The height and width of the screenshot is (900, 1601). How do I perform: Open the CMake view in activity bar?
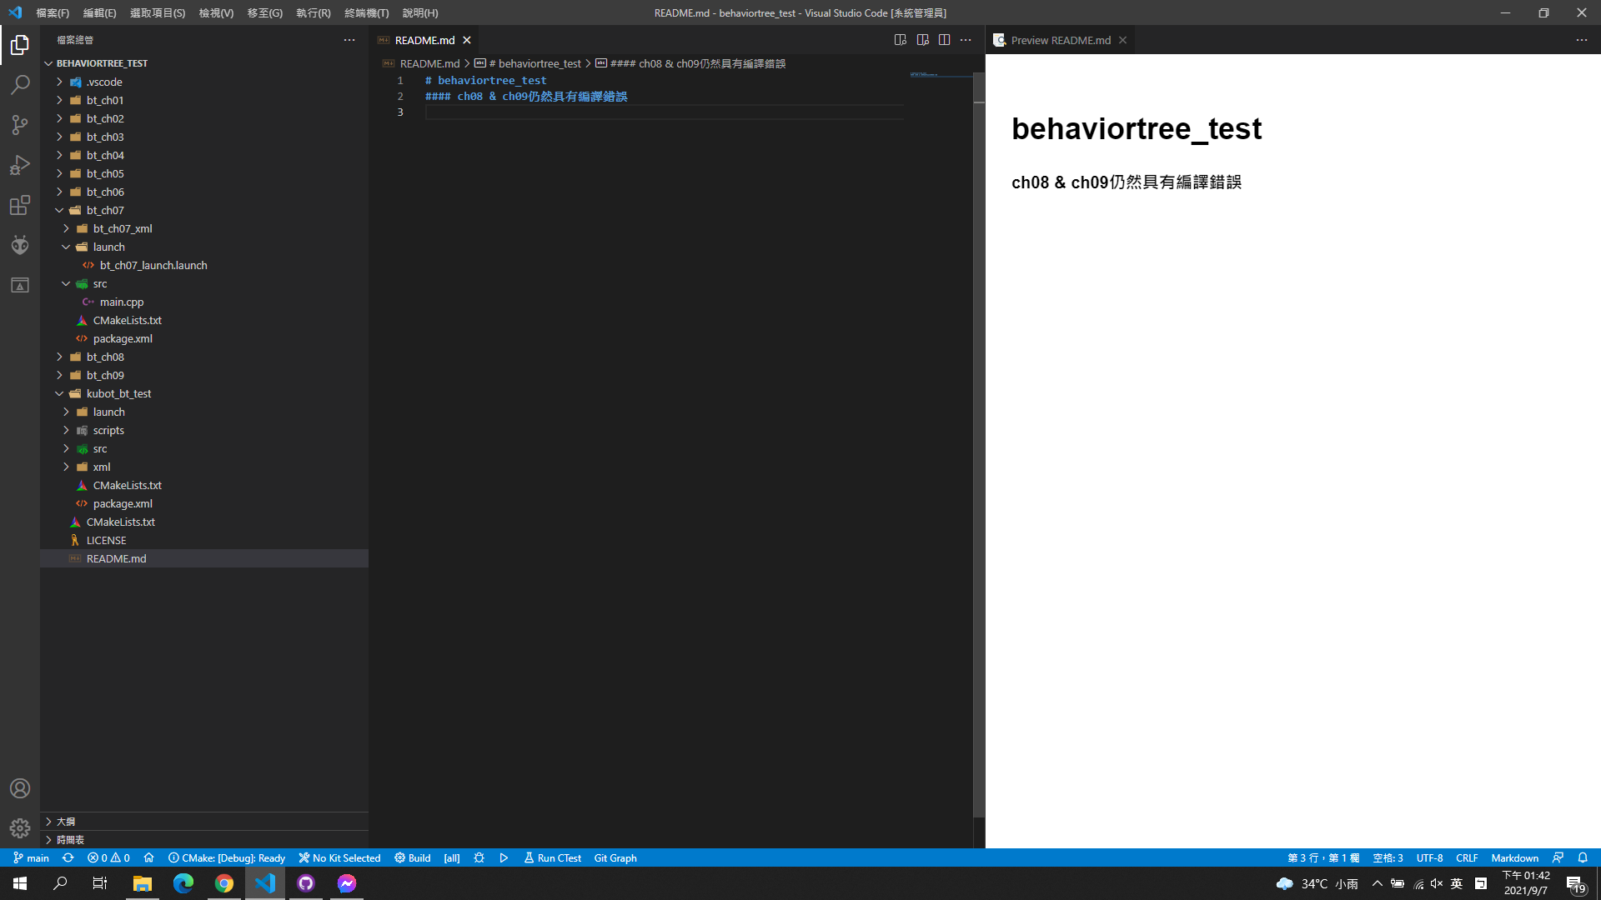pos(20,285)
